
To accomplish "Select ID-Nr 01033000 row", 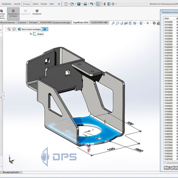I will coord(171,75).
